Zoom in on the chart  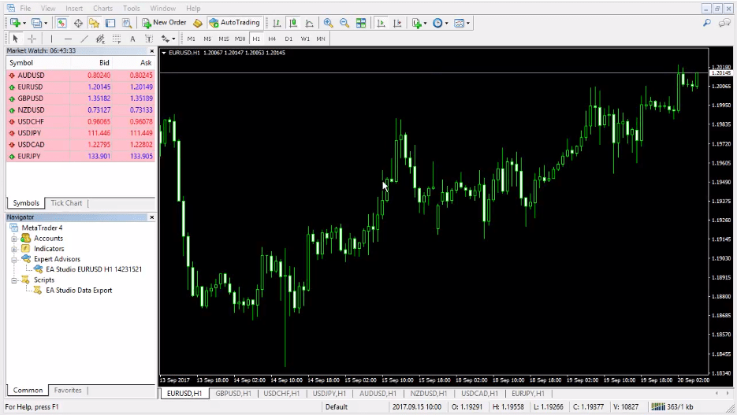pos(328,23)
